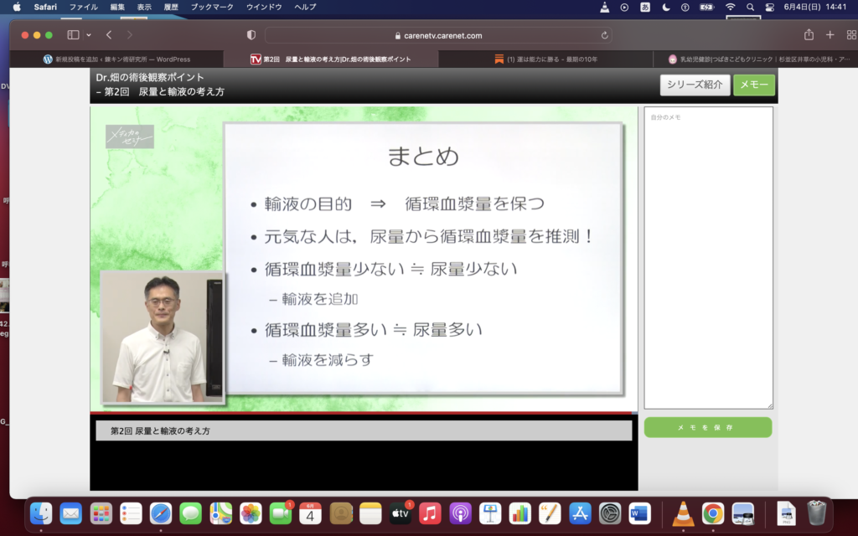Save the memo with メモを保存 button
Image resolution: width=858 pixels, height=536 pixels.
(x=707, y=427)
